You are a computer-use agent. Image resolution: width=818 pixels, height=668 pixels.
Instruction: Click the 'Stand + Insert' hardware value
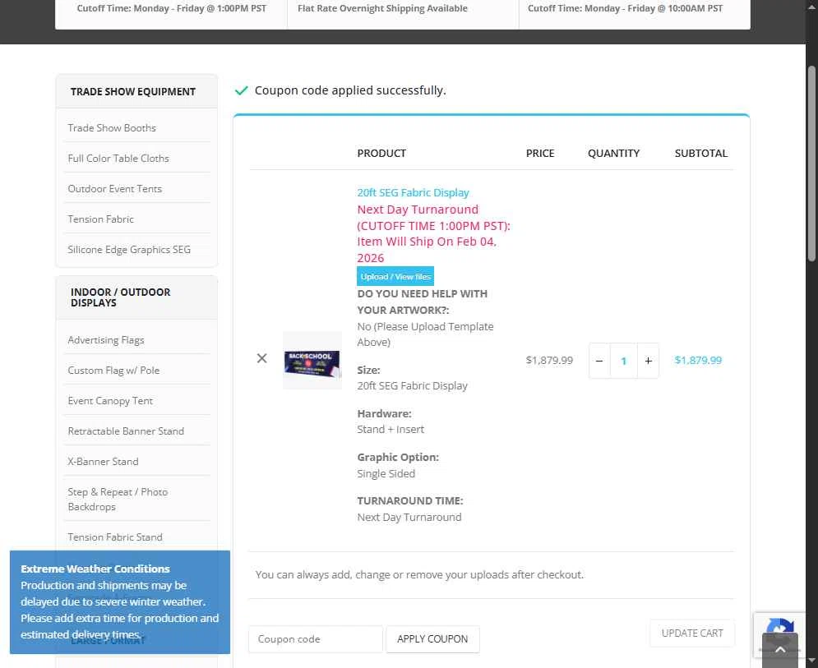[x=391, y=429]
